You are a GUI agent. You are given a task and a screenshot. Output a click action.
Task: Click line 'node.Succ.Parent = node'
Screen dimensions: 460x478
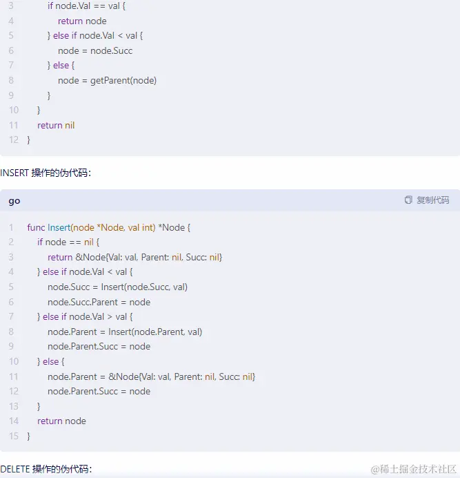(x=99, y=302)
